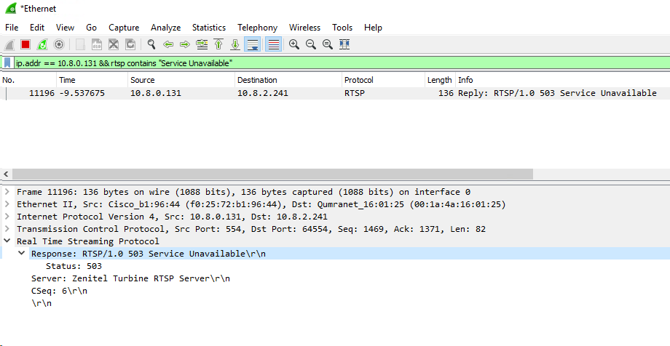Click the TCP Src Port: 554 summary text

click(251, 229)
